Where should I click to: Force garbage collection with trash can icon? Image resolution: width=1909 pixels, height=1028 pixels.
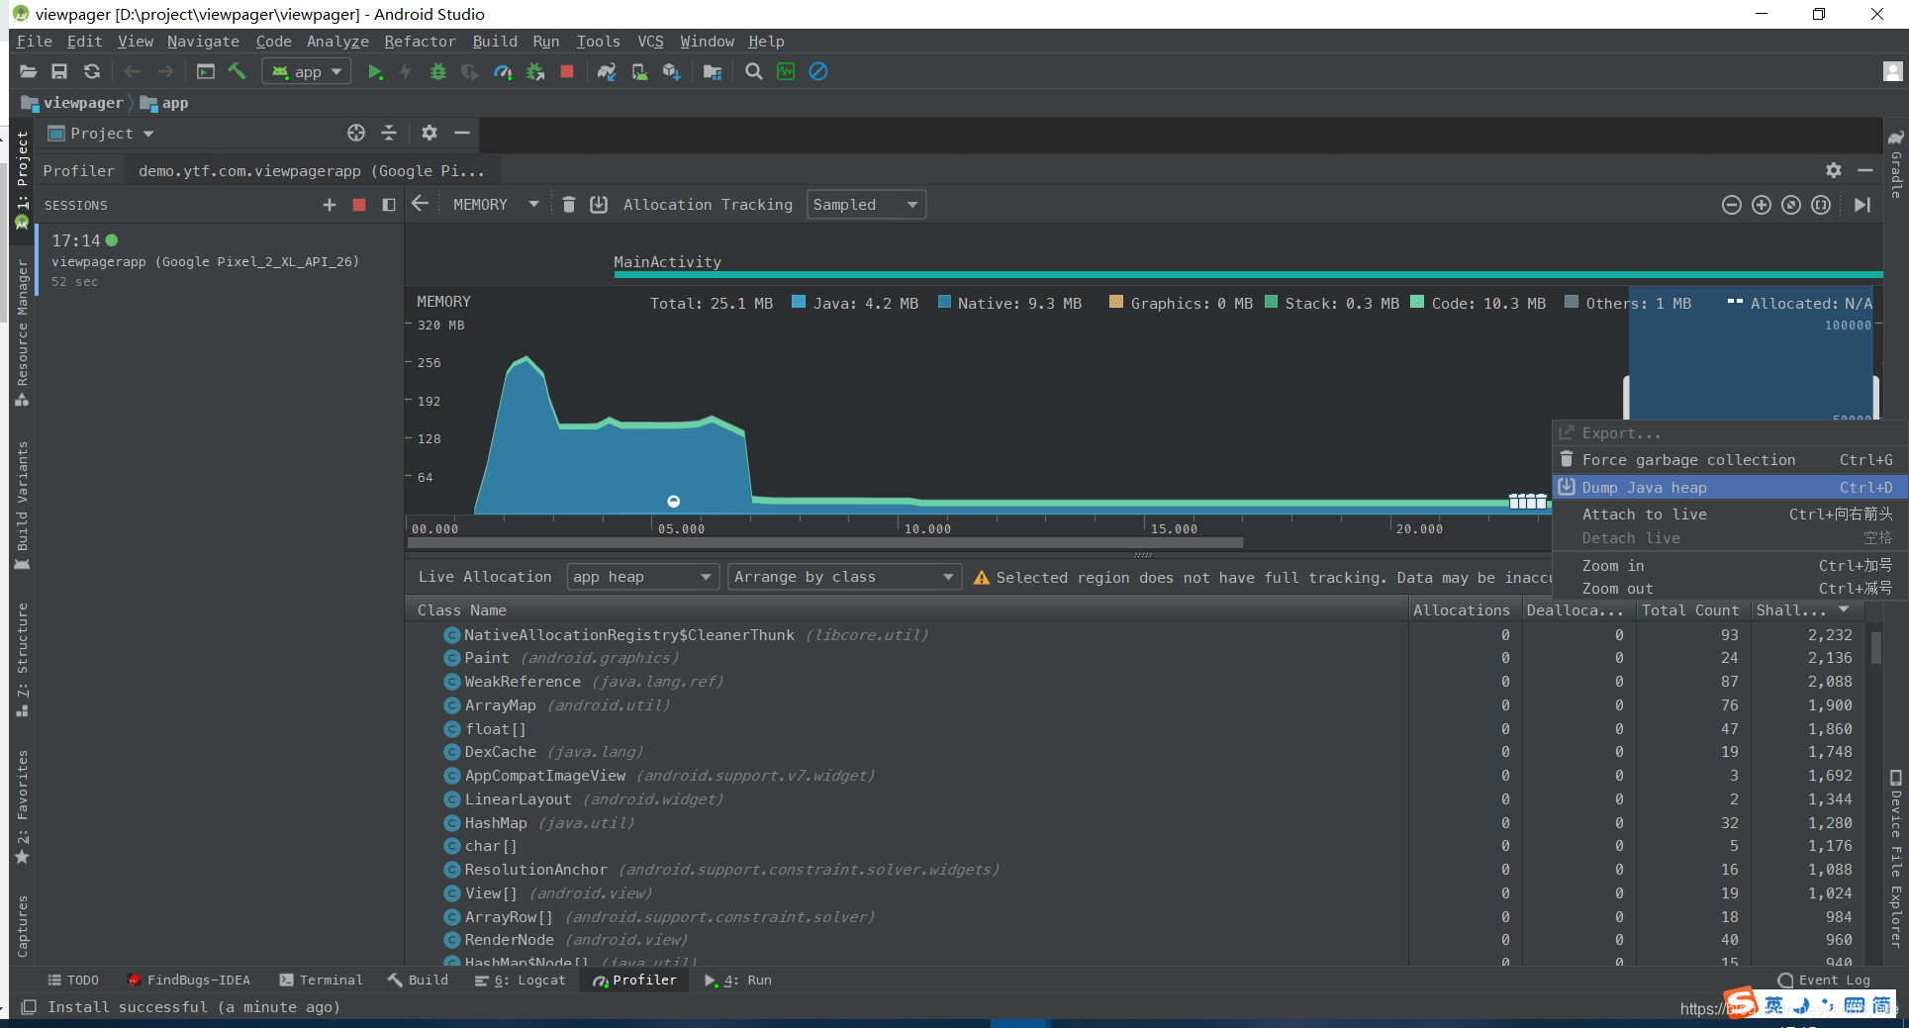569,204
